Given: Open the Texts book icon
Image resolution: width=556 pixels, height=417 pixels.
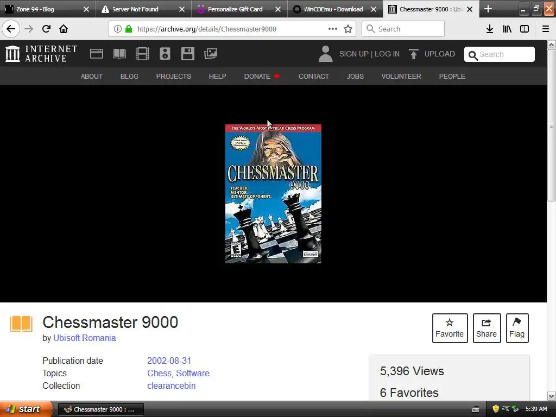Looking at the screenshot, I should 119,54.
